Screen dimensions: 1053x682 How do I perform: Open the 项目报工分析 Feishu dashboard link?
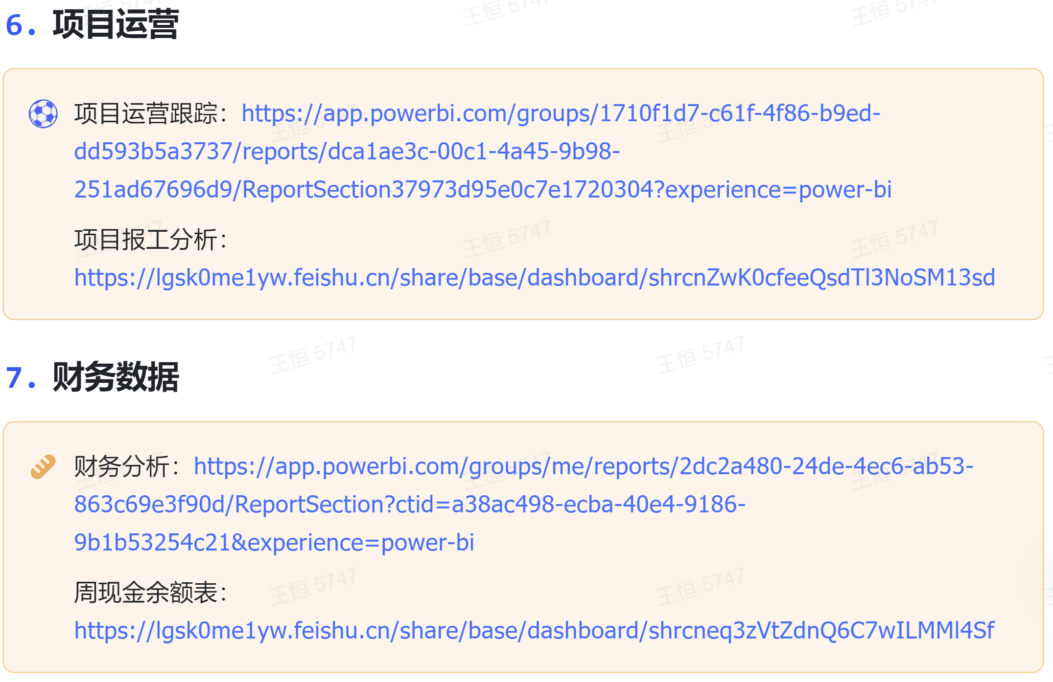pyautogui.click(x=535, y=278)
